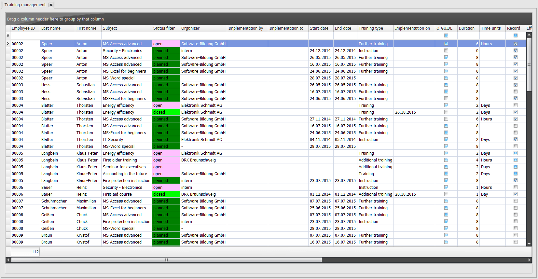
Task: Select the Training management tab
Action: [x=25, y=5]
